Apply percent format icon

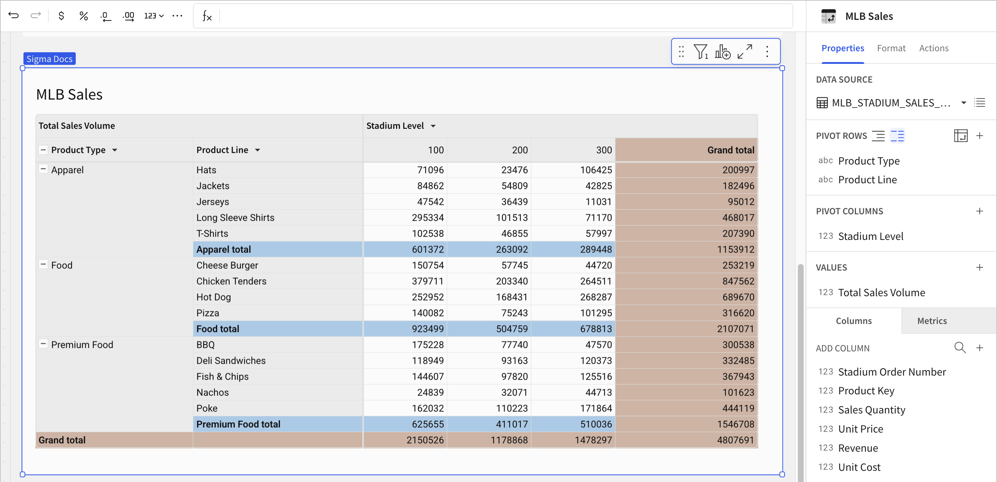click(x=83, y=16)
